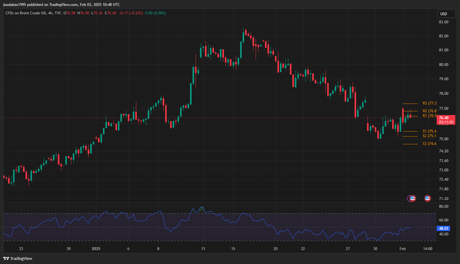Click the 40.00 RSI axis label
460x264 pixels.
pyautogui.click(x=444, y=234)
